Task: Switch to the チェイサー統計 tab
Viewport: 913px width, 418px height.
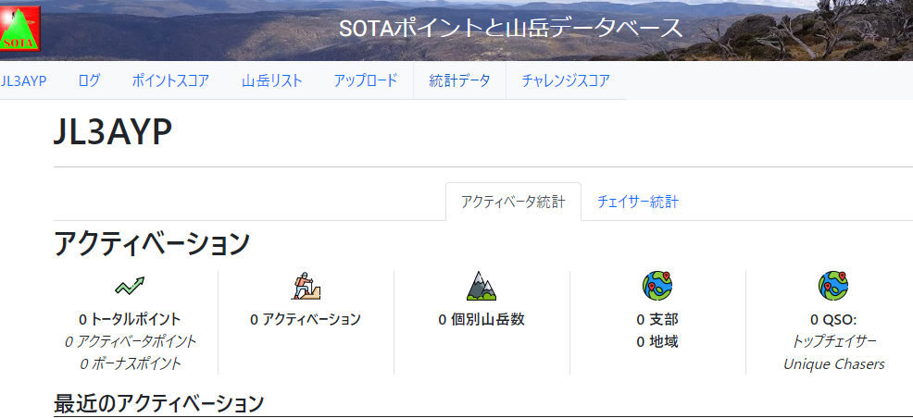Action: (x=638, y=203)
